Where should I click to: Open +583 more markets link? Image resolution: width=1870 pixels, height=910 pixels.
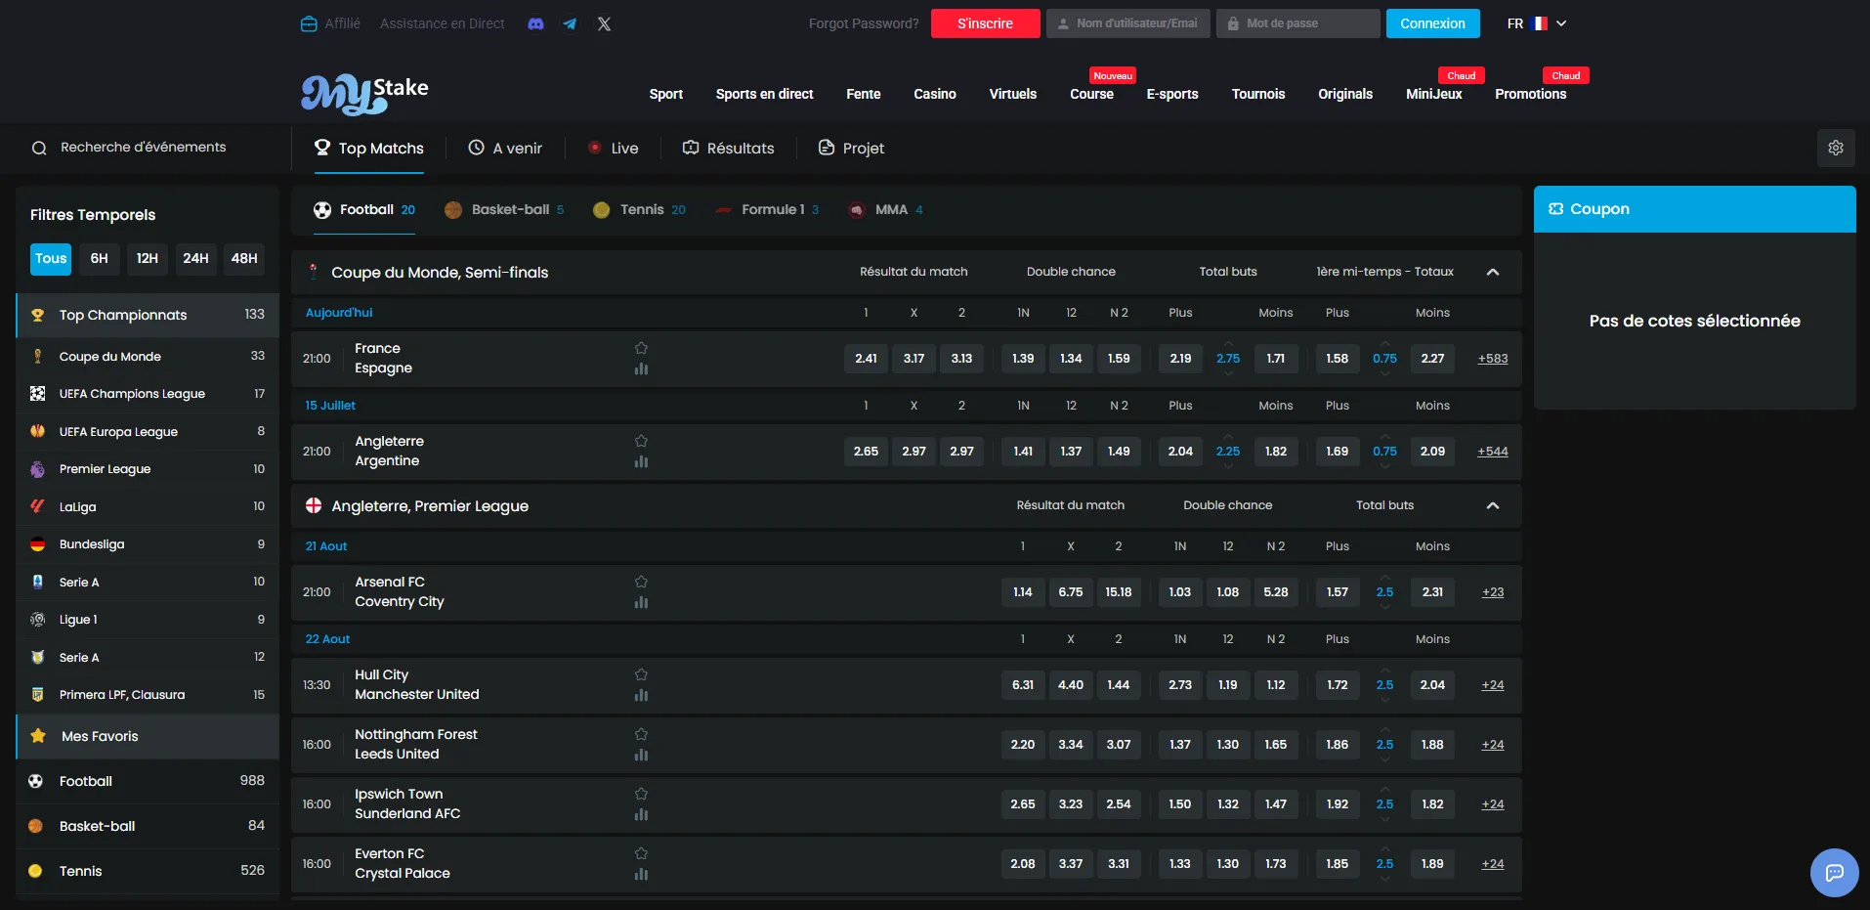point(1492,359)
